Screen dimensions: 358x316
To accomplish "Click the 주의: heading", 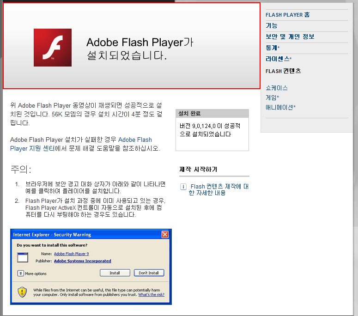I will (x=21, y=170).
